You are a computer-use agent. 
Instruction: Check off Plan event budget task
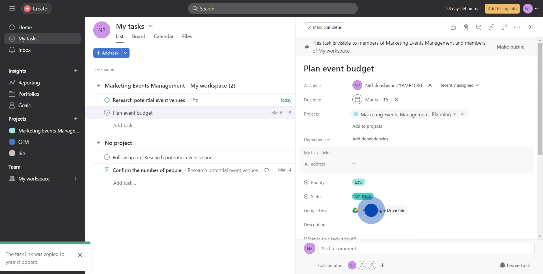(107, 113)
